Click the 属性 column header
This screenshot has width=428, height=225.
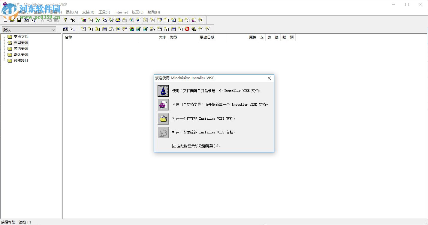[x=243, y=37]
